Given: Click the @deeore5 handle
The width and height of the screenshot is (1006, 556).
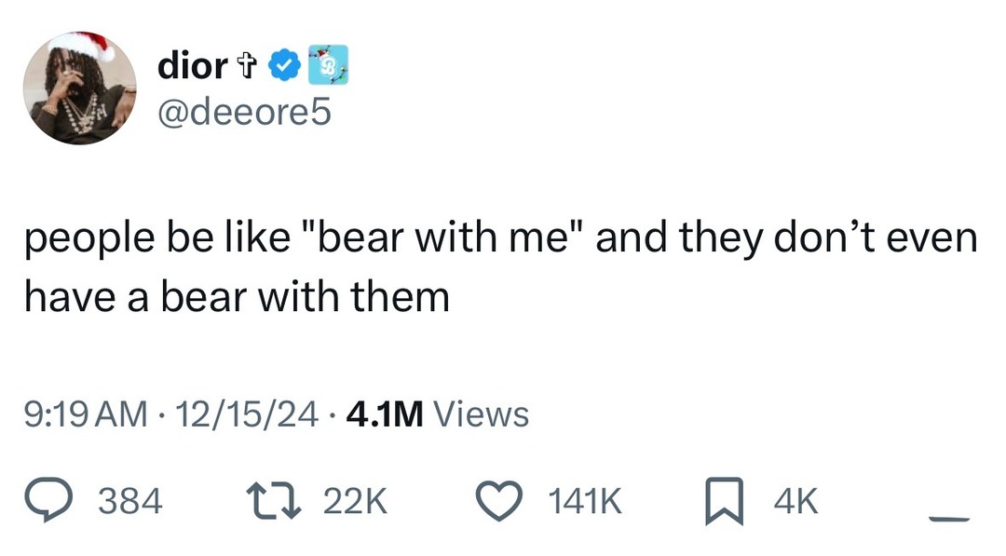Looking at the screenshot, I should point(244,112).
